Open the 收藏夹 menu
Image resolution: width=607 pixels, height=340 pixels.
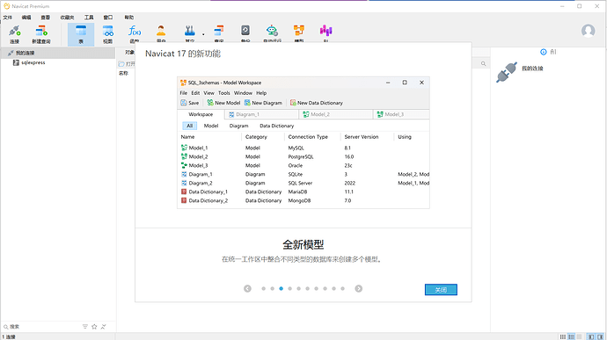click(x=67, y=18)
